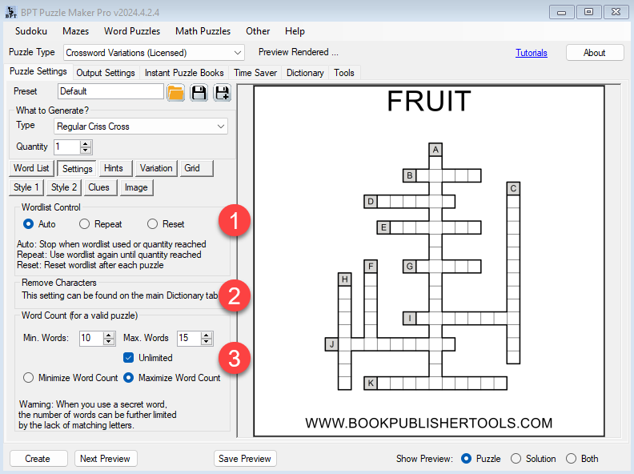Screen dimensions: 634x474
Task: Show Solution in the preview
Action: pos(516,459)
